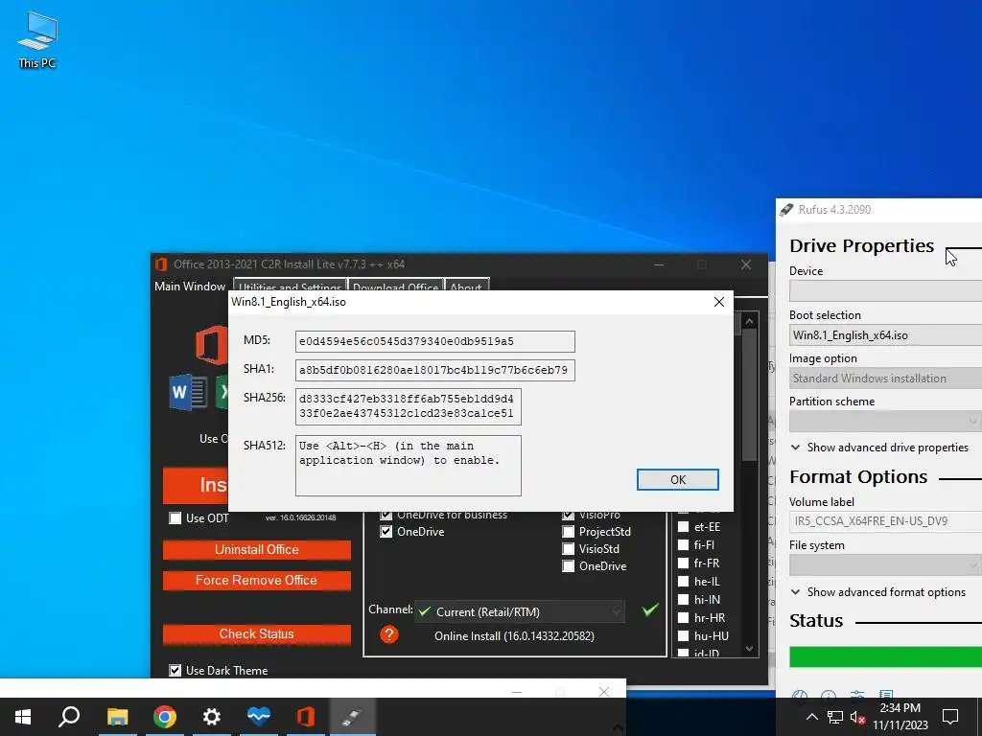The width and height of the screenshot is (982, 736).
Task: Check the hi-IN language checkbox
Action: coord(683,600)
